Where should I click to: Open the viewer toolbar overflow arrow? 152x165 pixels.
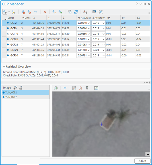[x=149, y=89]
